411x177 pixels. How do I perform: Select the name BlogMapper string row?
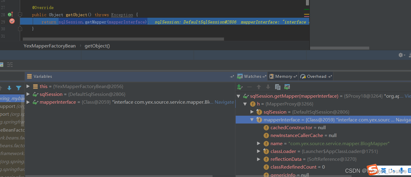coord(323,143)
